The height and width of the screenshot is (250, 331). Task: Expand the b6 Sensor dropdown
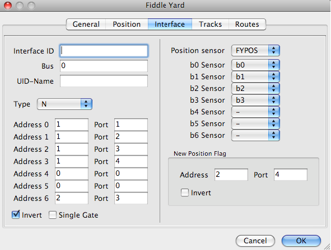[x=255, y=135]
